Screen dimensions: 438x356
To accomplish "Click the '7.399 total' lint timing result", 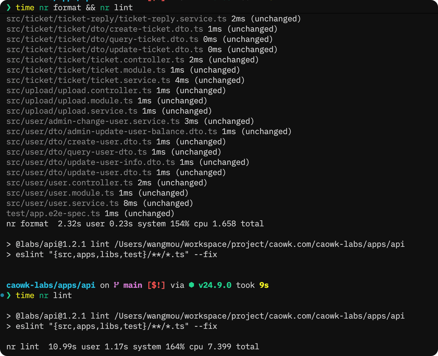I will pos(233,347).
